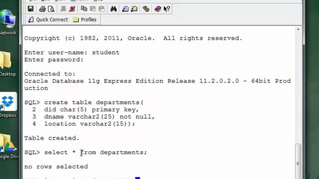Open New File Transfer Window icon
Screen dimensions: 319x179
click(x=134, y=9)
